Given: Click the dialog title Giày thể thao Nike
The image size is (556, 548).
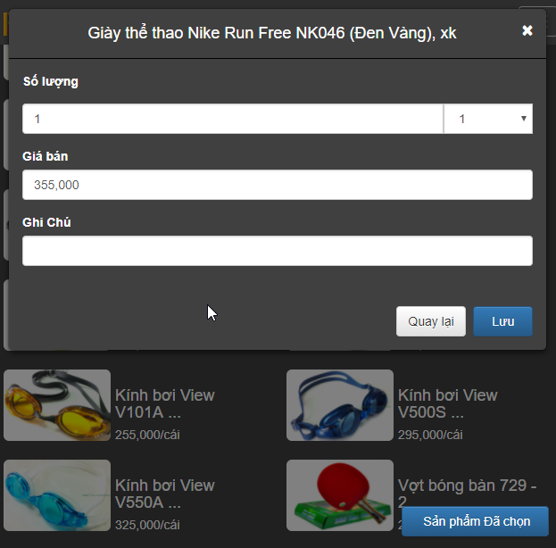Looking at the screenshot, I should tap(272, 33).
